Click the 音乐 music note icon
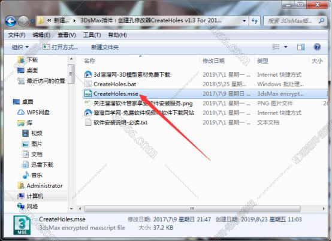 tap(25, 175)
